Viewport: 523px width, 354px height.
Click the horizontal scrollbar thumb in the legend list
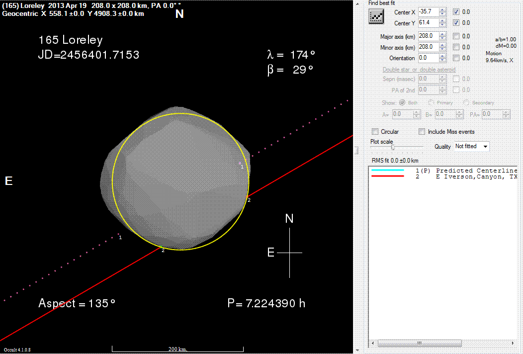tap(420, 343)
